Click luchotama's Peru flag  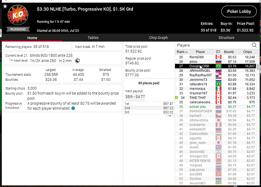tap(218, 125)
